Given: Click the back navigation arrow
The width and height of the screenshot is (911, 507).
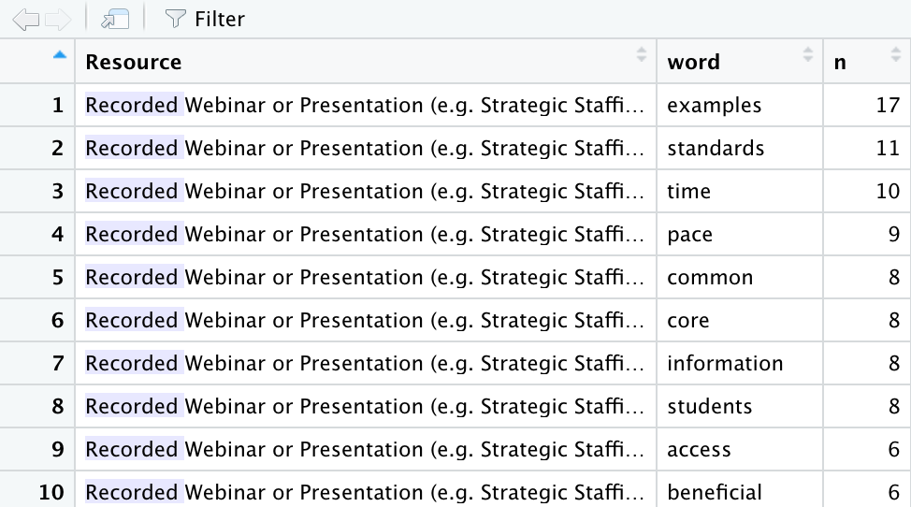Looking at the screenshot, I should pos(25,19).
